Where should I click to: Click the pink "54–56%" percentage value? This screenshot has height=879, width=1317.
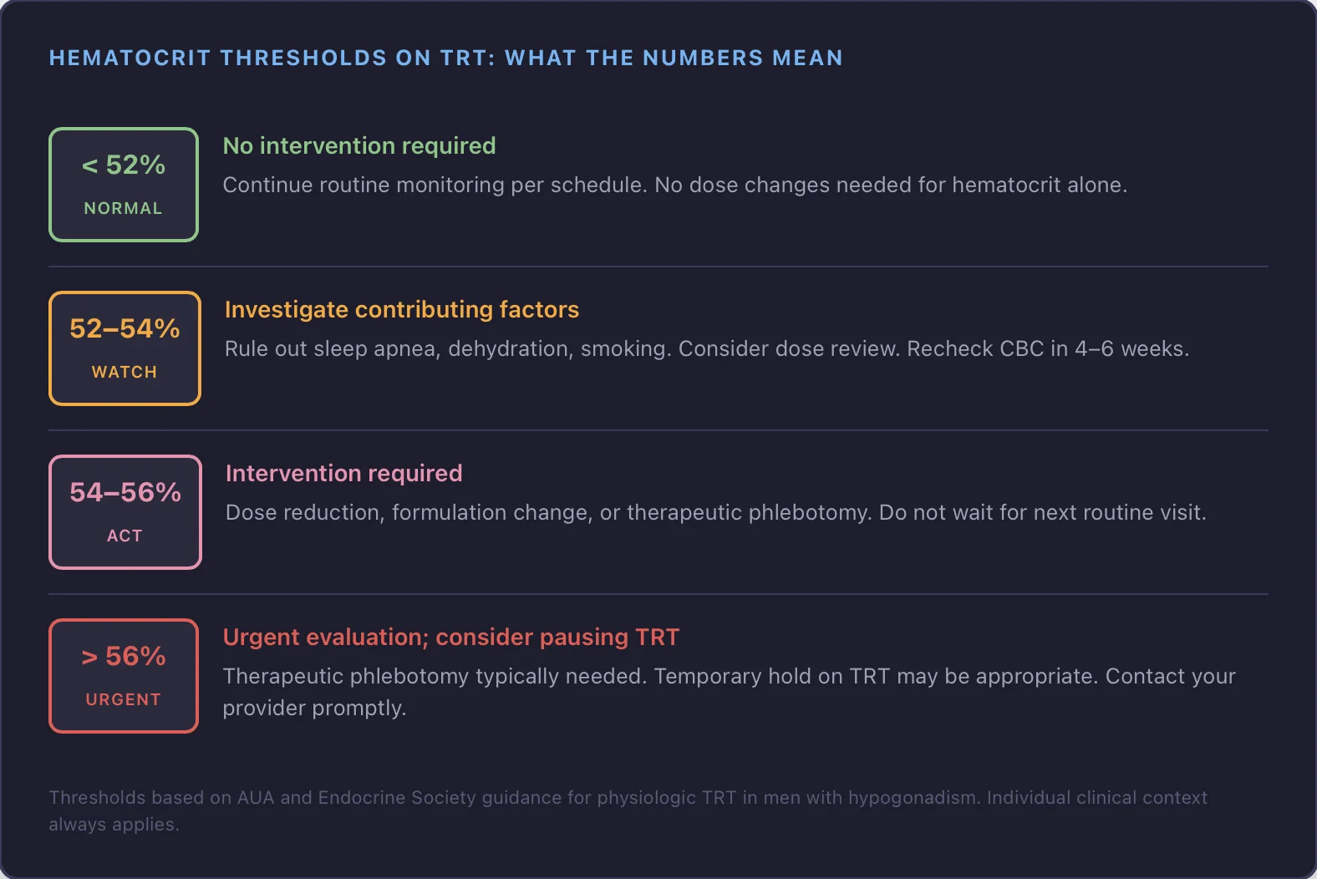[125, 493]
